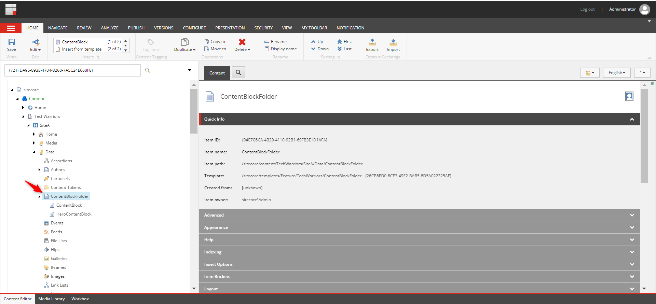The width and height of the screenshot is (656, 304).
Task: Select the Events tree item
Action: pyautogui.click(x=57, y=223)
